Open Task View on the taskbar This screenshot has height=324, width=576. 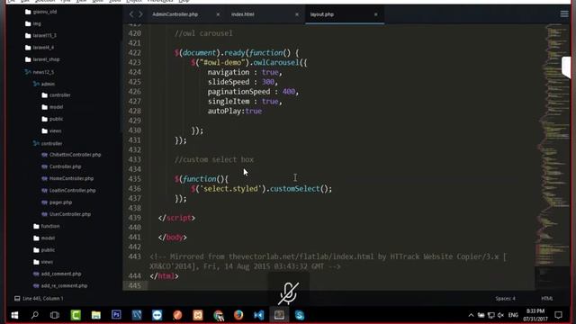(55, 315)
